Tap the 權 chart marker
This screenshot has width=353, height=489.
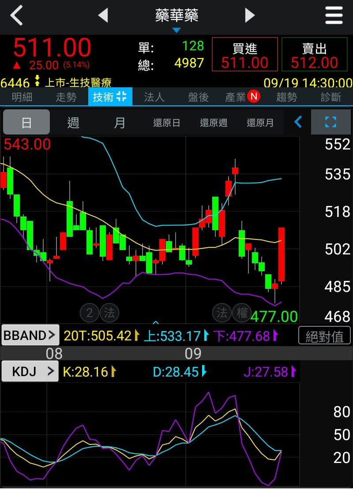(x=242, y=313)
